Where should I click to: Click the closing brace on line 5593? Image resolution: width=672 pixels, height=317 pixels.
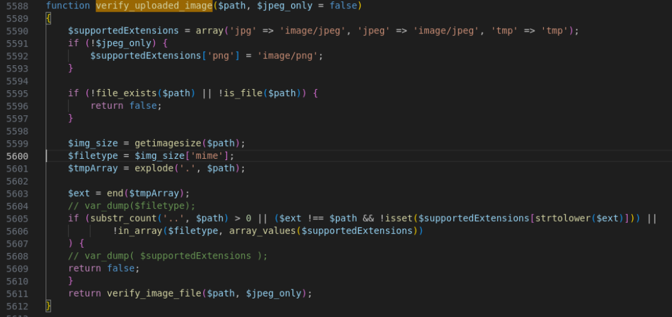(x=71, y=69)
